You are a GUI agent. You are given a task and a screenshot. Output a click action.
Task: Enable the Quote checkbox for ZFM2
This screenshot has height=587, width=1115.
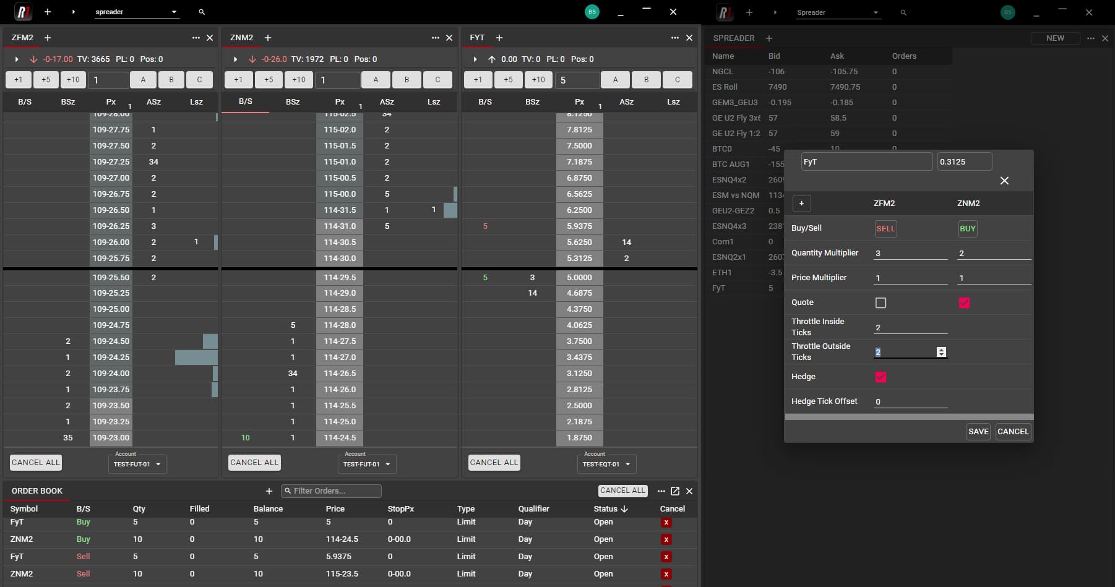point(881,302)
